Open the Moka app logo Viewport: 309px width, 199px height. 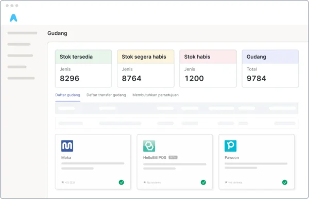click(x=67, y=146)
